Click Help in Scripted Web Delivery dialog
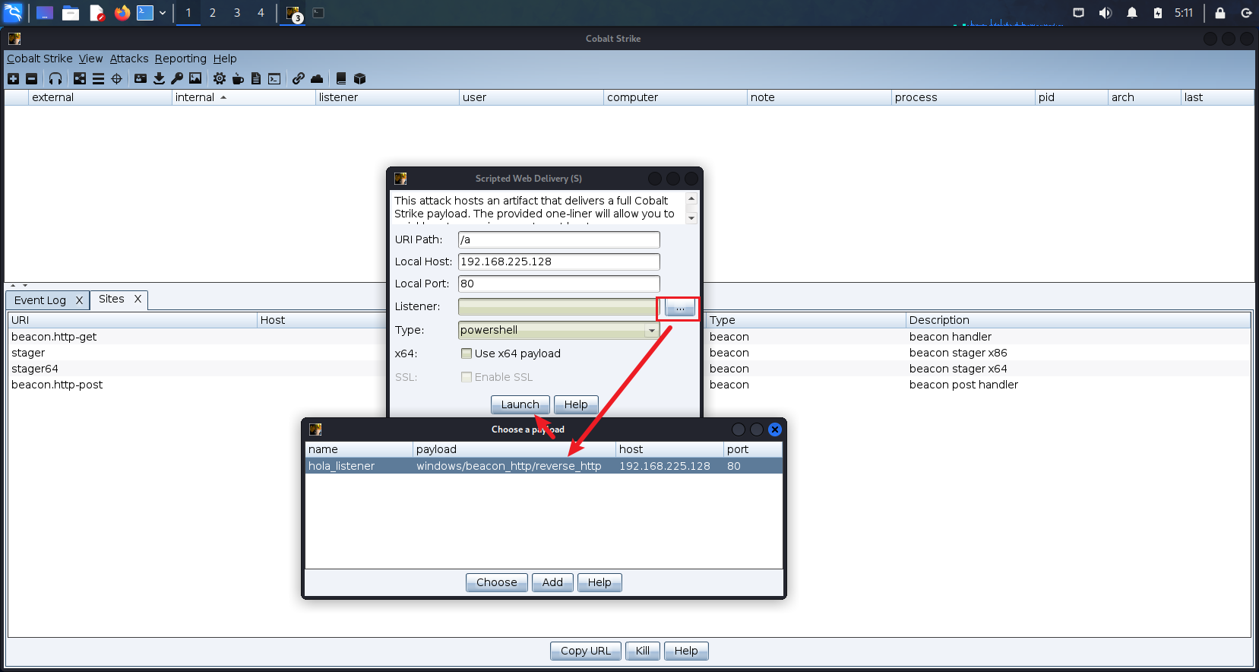Image resolution: width=1259 pixels, height=672 pixels. pyautogui.click(x=576, y=404)
